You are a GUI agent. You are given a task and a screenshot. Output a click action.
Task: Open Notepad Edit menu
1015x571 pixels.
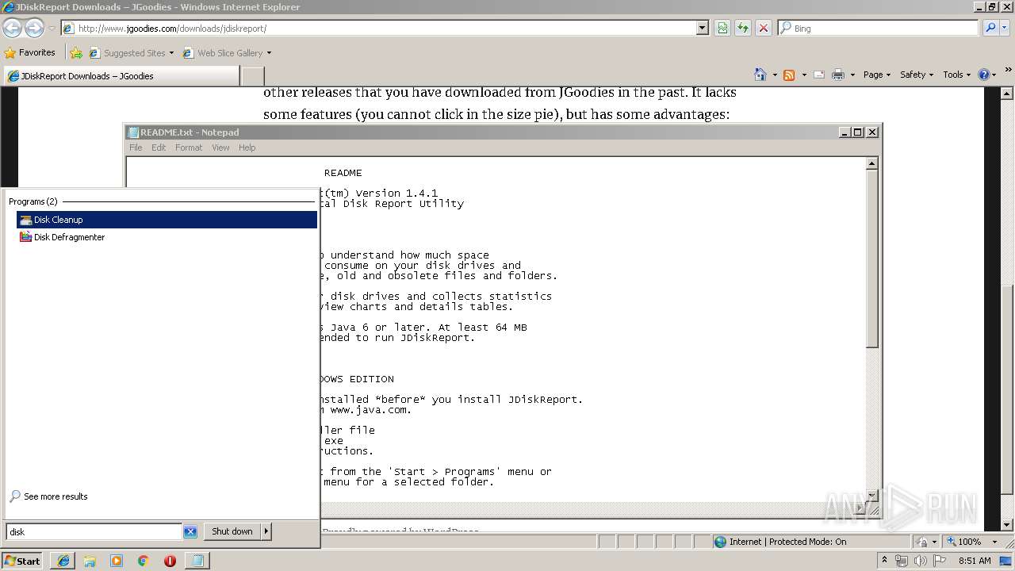click(159, 148)
